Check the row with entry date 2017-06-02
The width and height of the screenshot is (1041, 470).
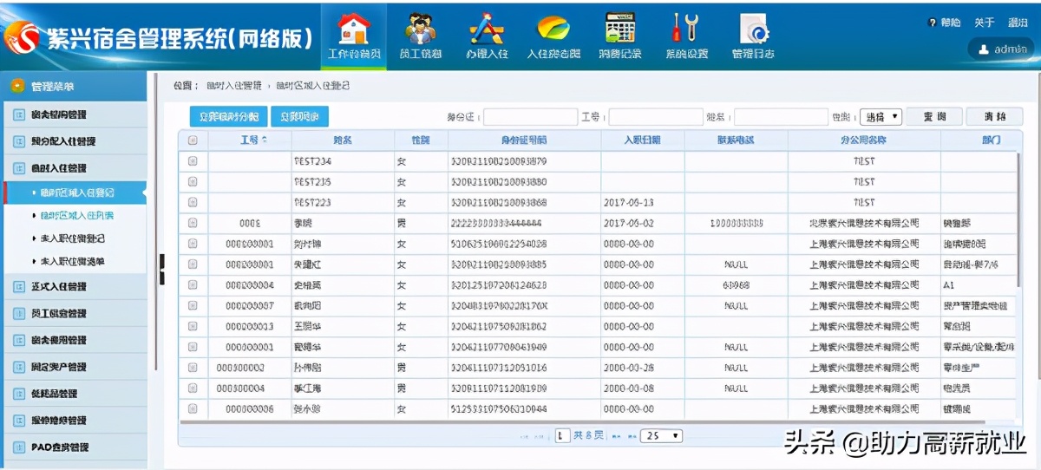point(193,223)
